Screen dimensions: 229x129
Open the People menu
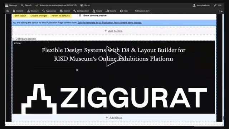coord(97,11)
